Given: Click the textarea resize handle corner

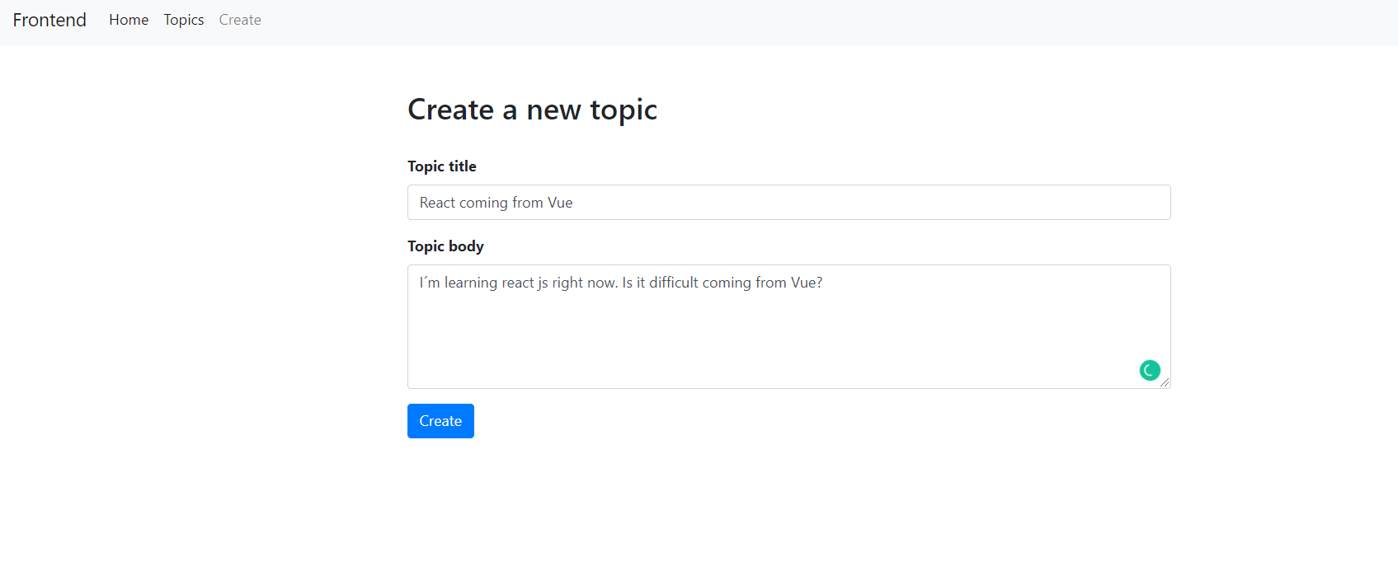Looking at the screenshot, I should [1165, 382].
